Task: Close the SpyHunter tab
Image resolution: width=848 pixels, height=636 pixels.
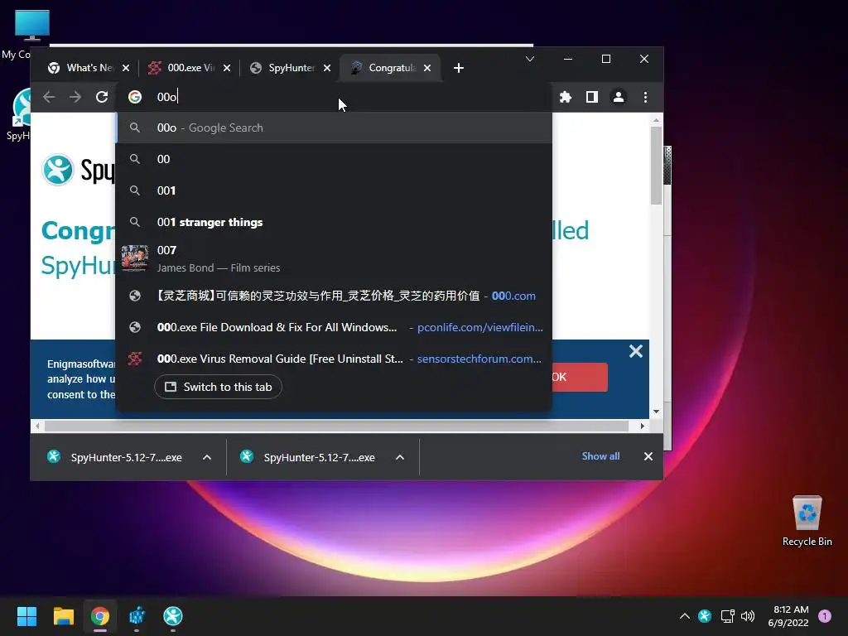Action: coord(326,68)
